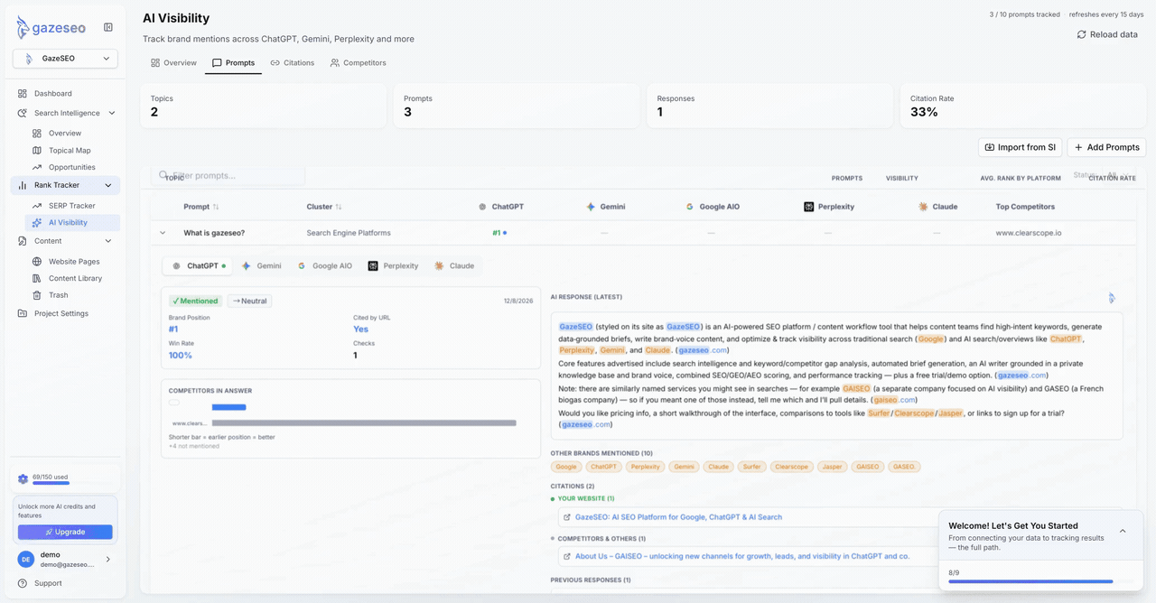Collapse the sidebar panel icon
Viewport: 1156px width, 603px height.
point(108,28)
